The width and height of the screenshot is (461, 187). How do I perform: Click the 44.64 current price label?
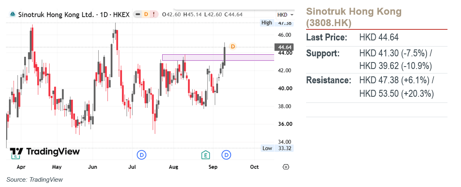pyautogui.click(x=284, y=47)
